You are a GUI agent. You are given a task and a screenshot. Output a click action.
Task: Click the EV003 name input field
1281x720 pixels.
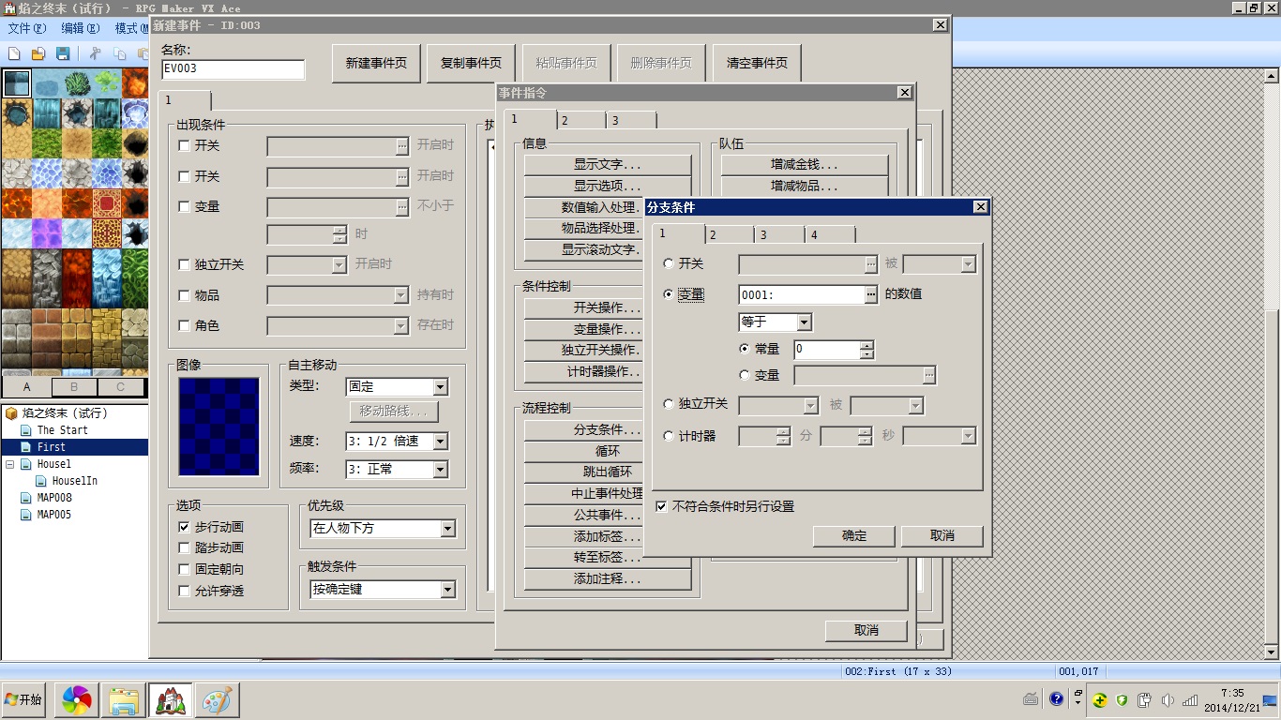point(234,69)
